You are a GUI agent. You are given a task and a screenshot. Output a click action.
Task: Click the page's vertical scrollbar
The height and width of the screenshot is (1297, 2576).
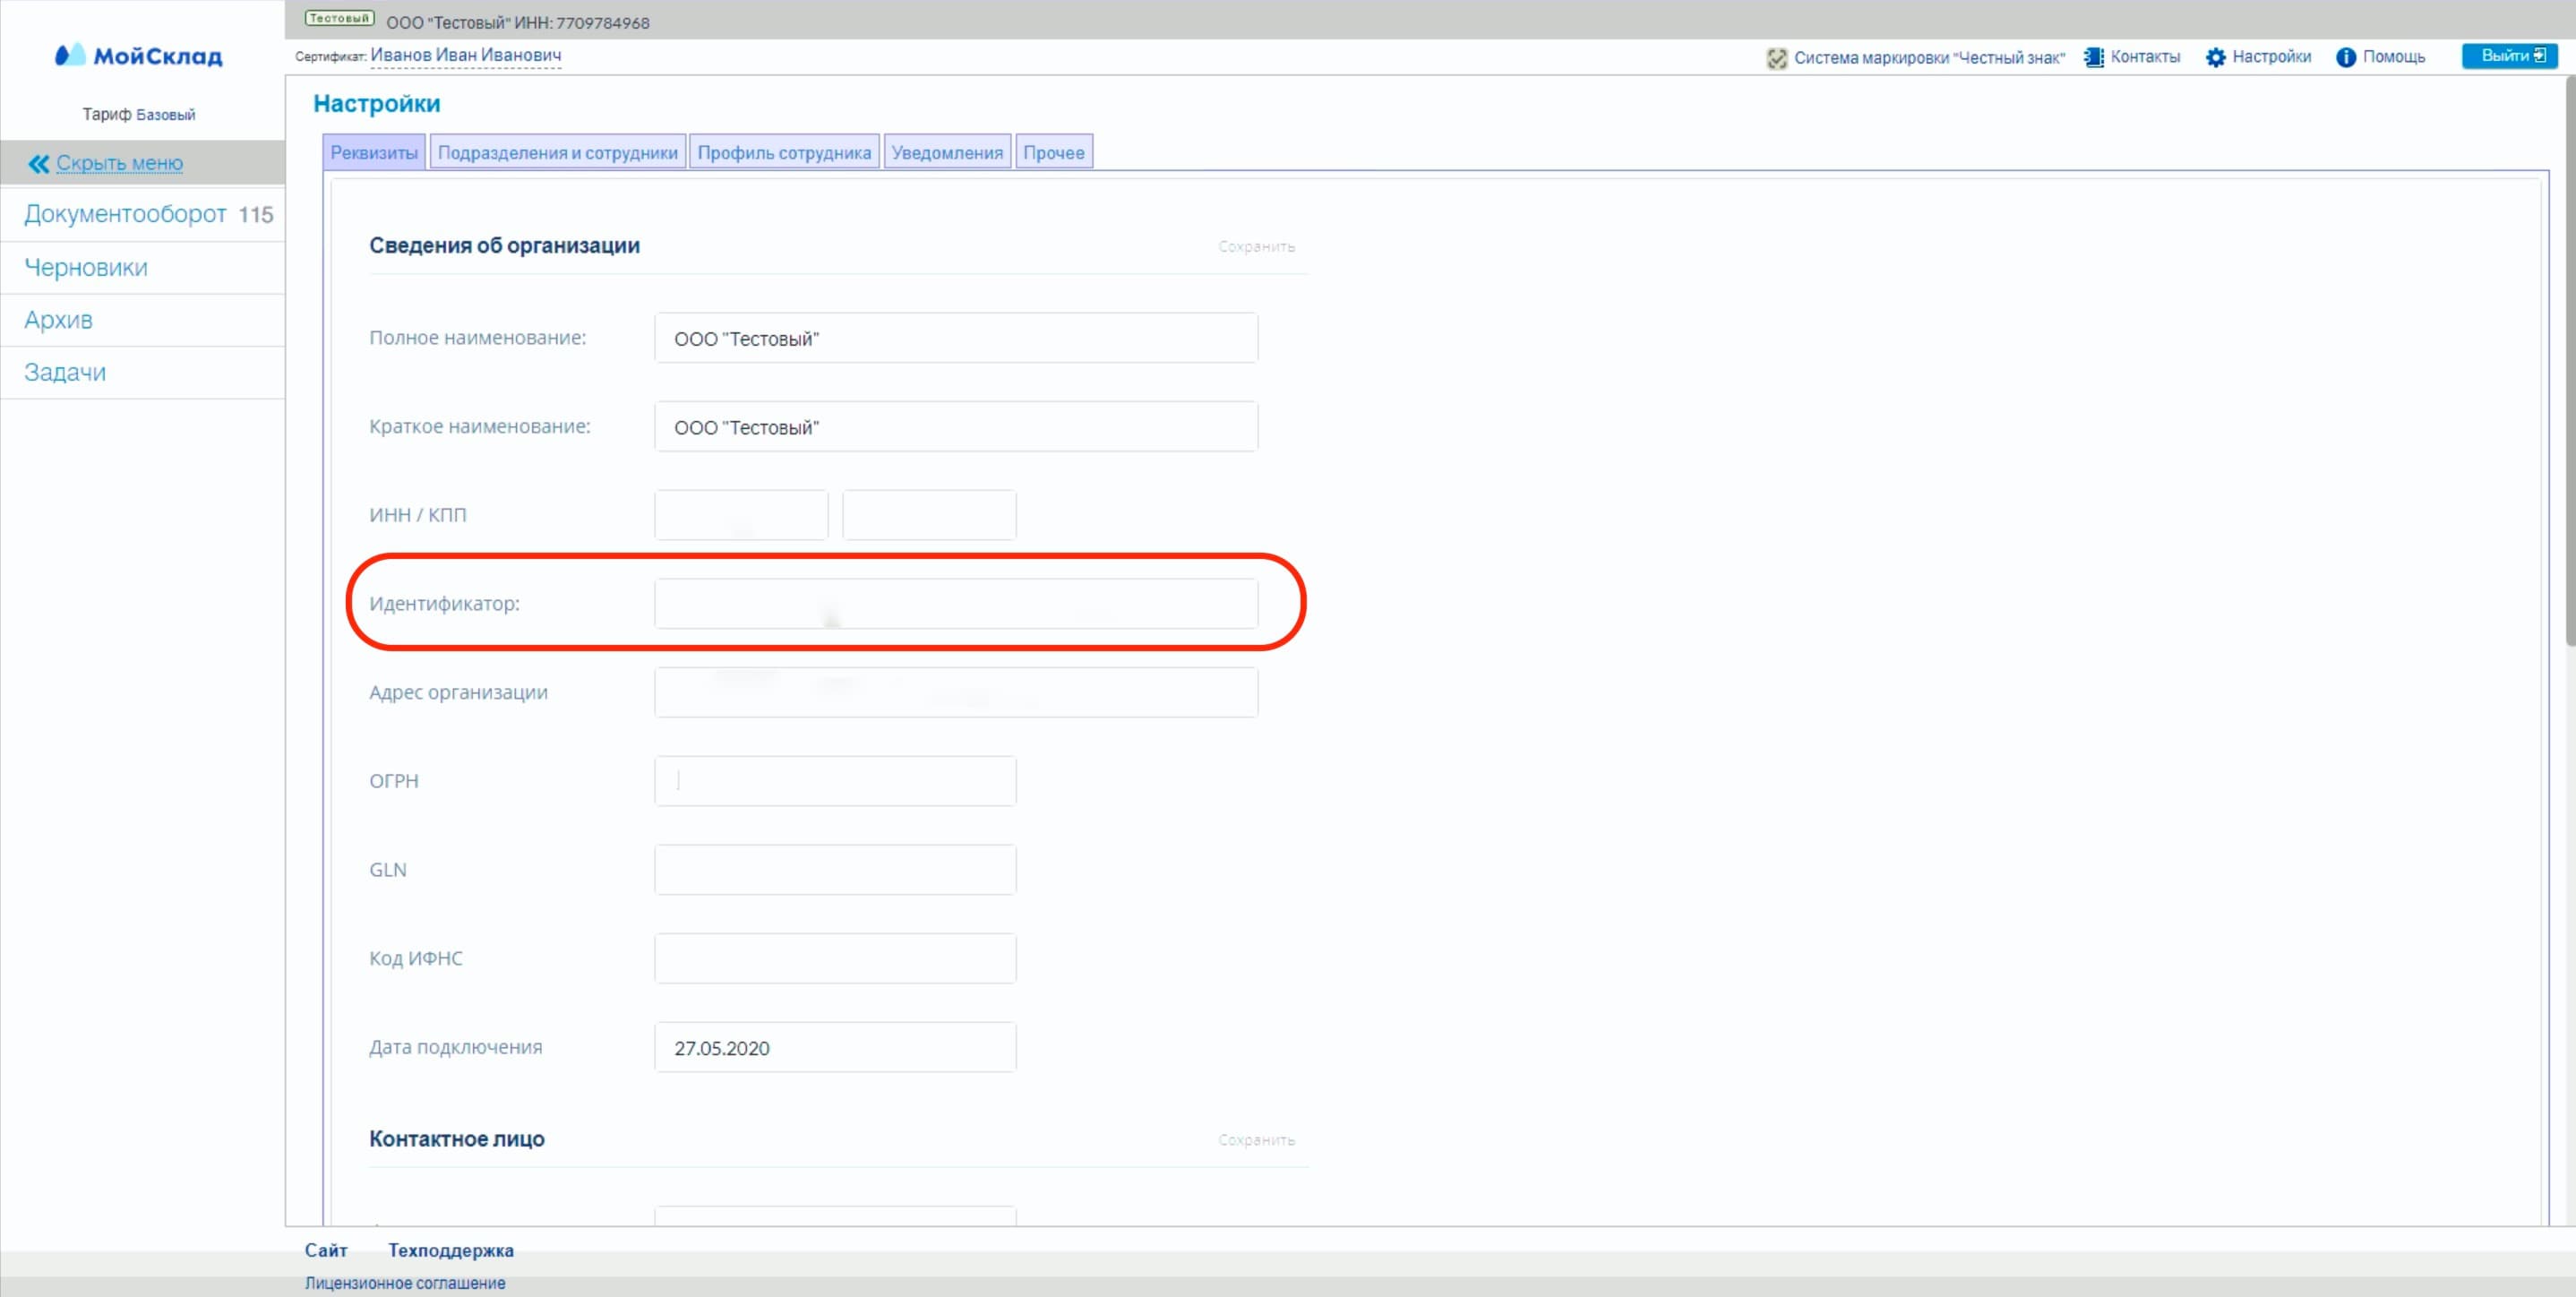pyautogui.click(x=2568, y=360)
